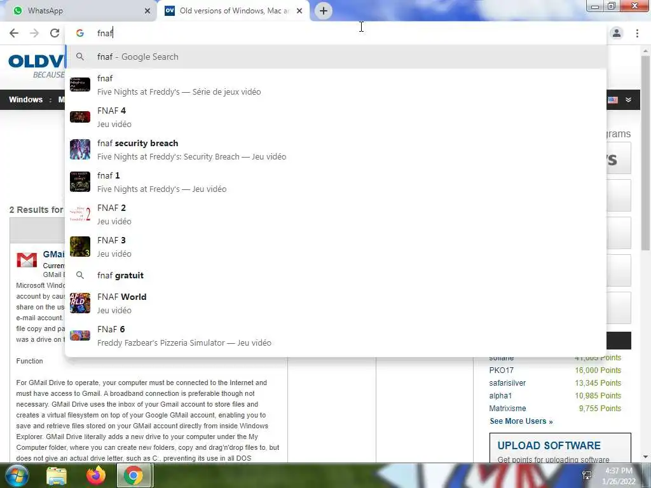The height and width of the screenshot is (488, 651).
Task: Select the FNAF 3 suggestion
Action: point(336,247)
